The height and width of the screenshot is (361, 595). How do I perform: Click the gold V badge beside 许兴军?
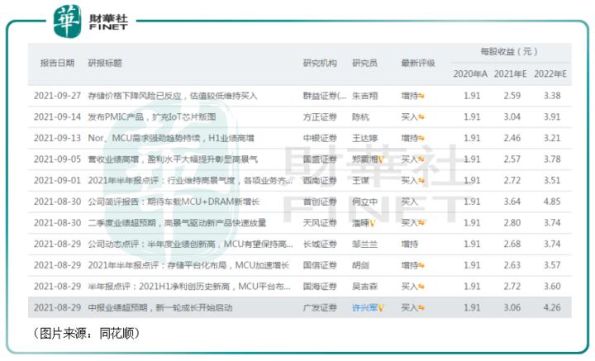click(x=381, y=308)
